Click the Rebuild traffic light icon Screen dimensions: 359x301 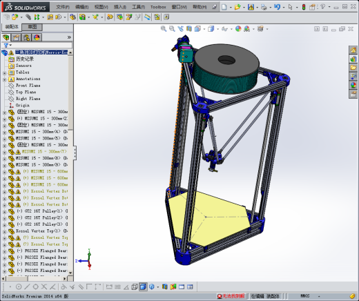[x=304, y=7]
